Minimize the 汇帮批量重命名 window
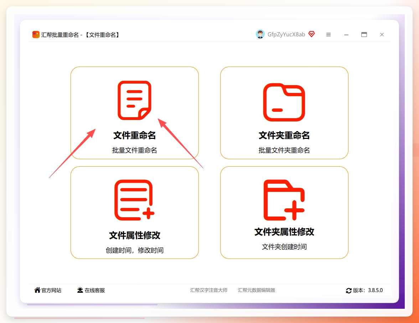Image resolution: width=419 pixels, height=323 pixels. [x=346, y=35]
